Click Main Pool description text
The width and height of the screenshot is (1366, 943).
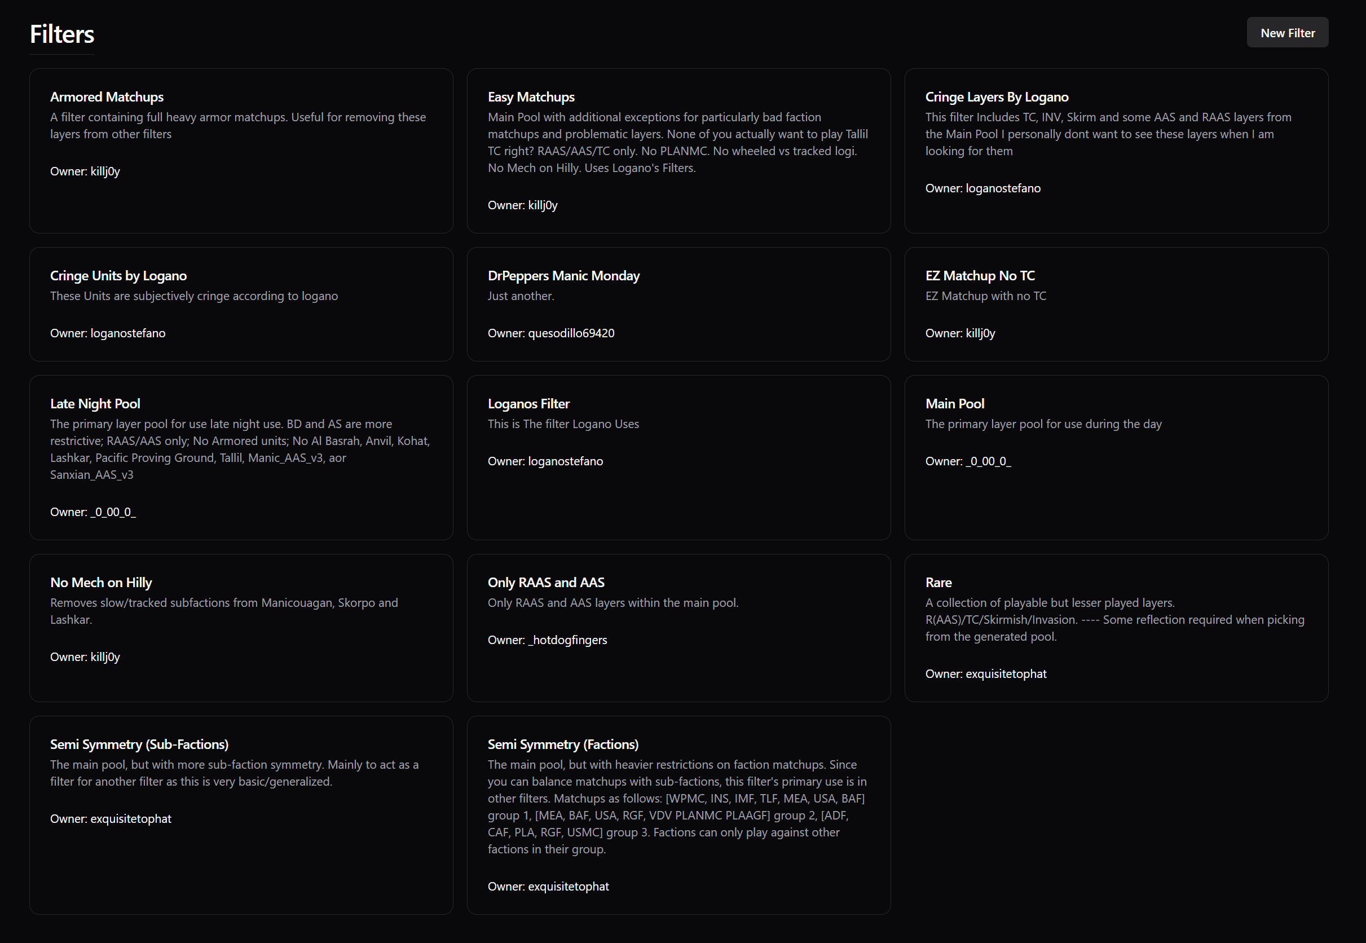pos(1043,424)
